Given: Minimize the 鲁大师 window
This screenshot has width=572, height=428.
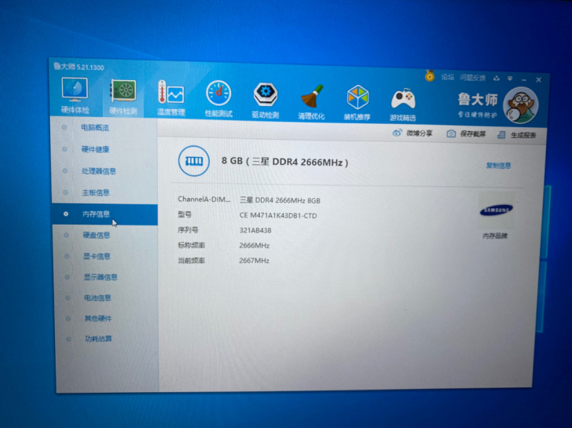Looking at the screenshot, I should pyautogui.click(x=524, y=79).
